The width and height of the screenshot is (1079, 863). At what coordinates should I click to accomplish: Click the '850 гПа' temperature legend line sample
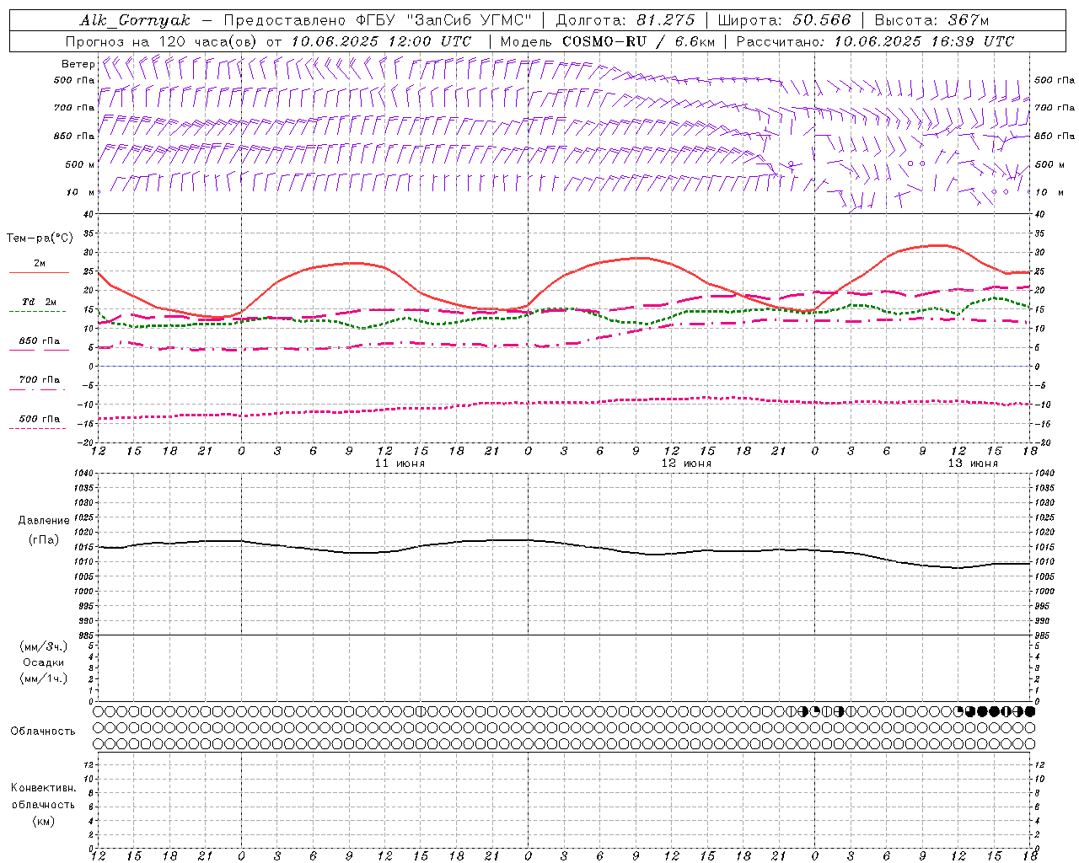point(39,351)
